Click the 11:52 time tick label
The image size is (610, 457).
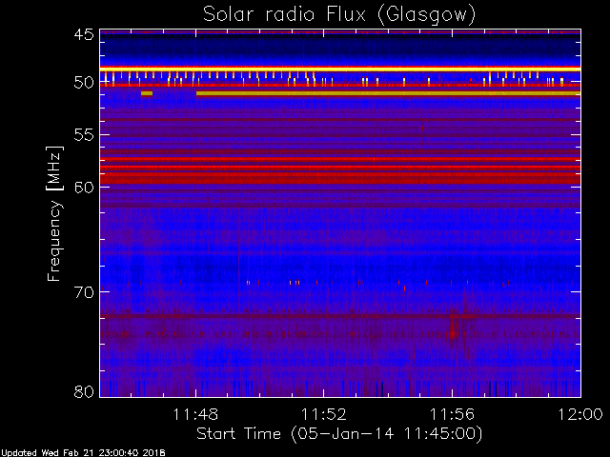(324, 414)
